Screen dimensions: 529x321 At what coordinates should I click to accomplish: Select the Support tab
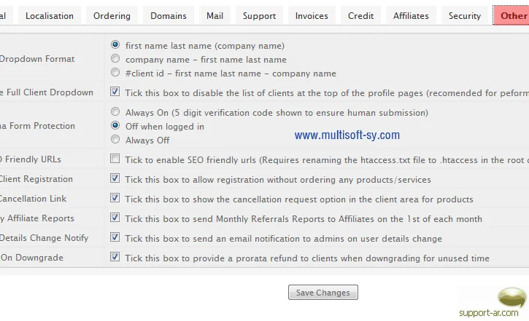pos(259,15)
